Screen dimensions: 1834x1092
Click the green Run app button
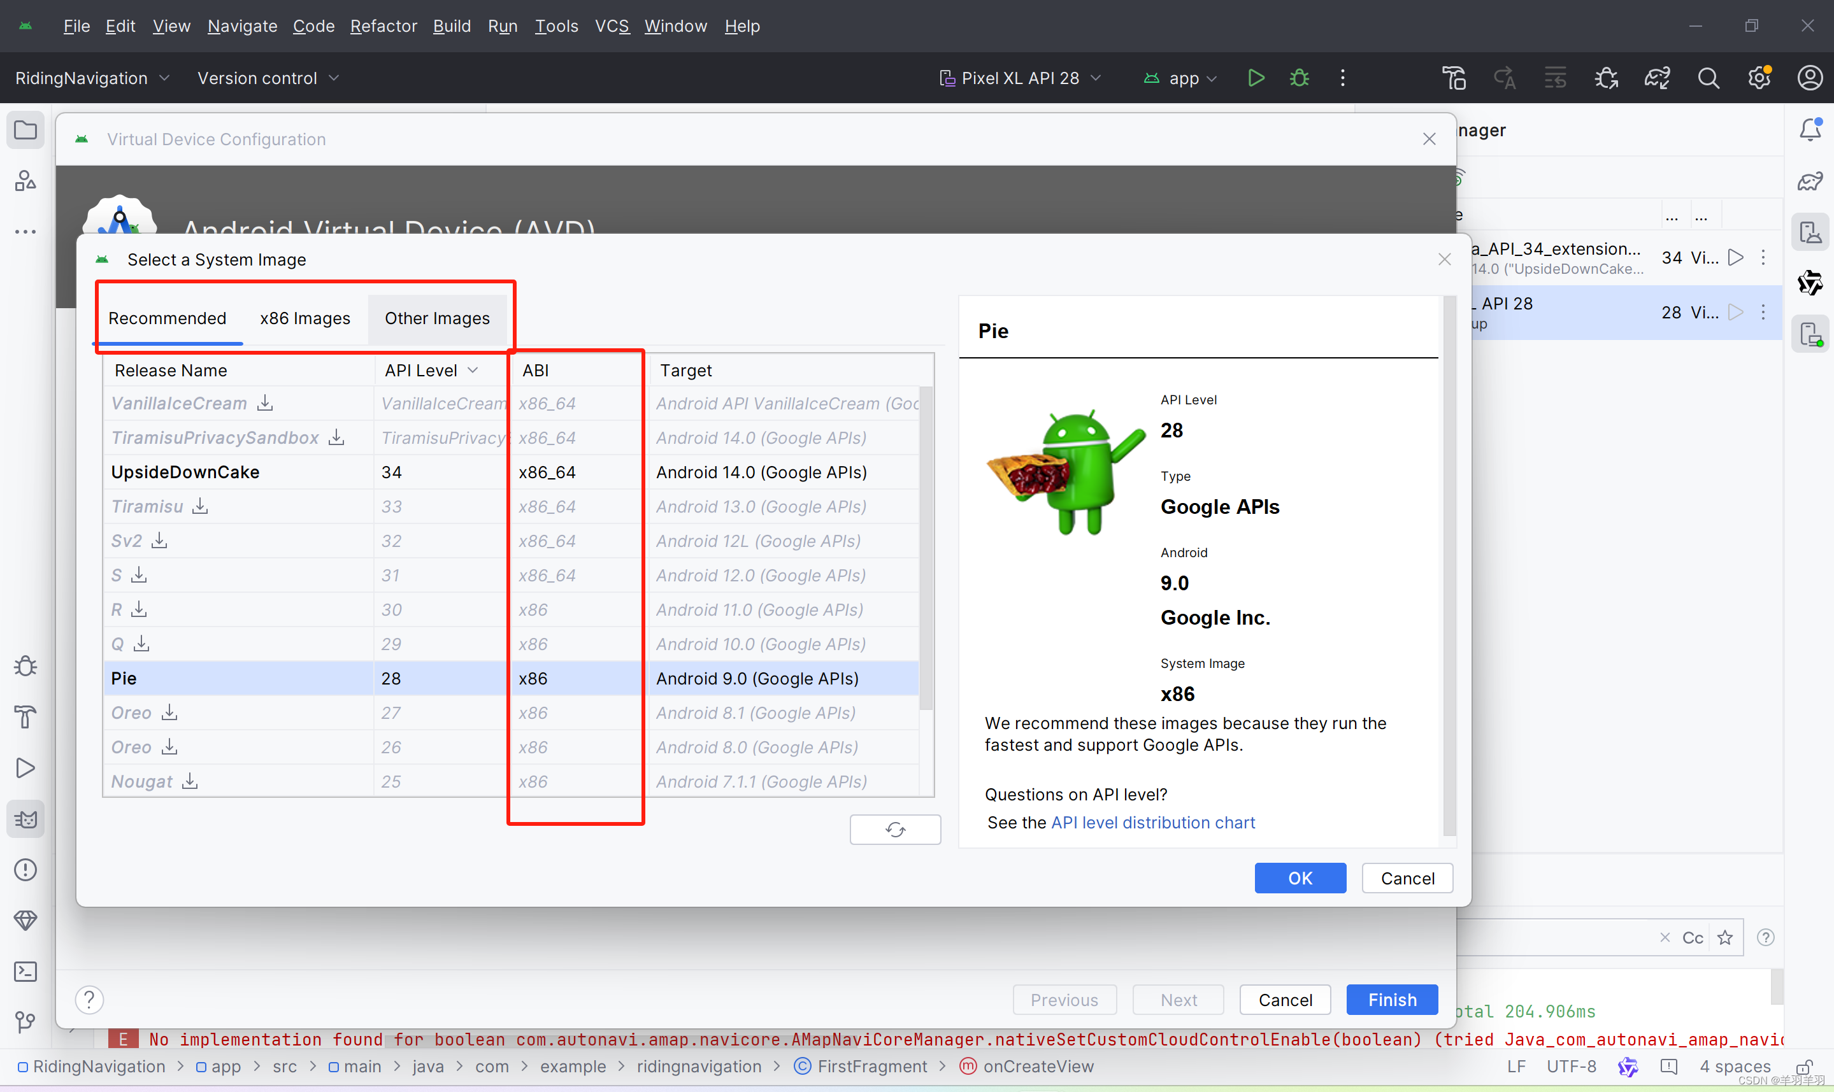(1256, 77)
